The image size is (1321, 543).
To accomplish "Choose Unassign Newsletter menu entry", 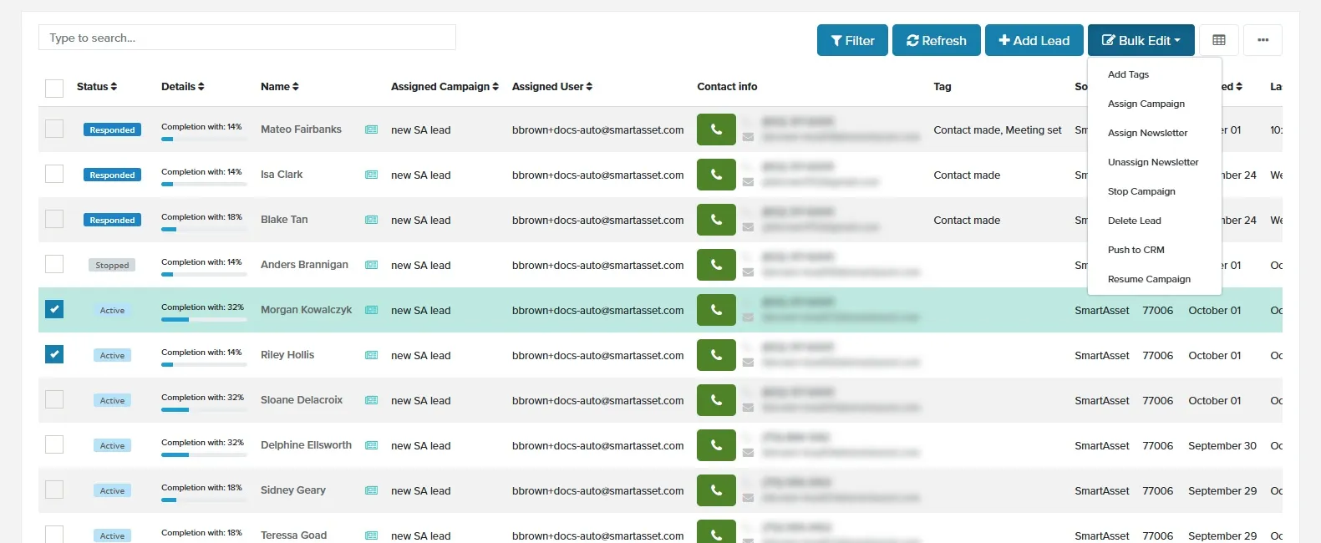I will [1155, 162].
